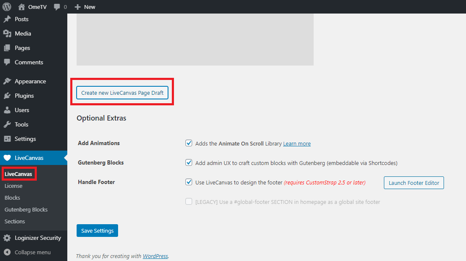
Task: Open the Blocks submenu item
Action: (x=12, y=198)
